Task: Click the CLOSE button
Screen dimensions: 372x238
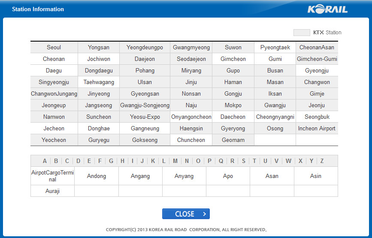Action: pos(186,214)
